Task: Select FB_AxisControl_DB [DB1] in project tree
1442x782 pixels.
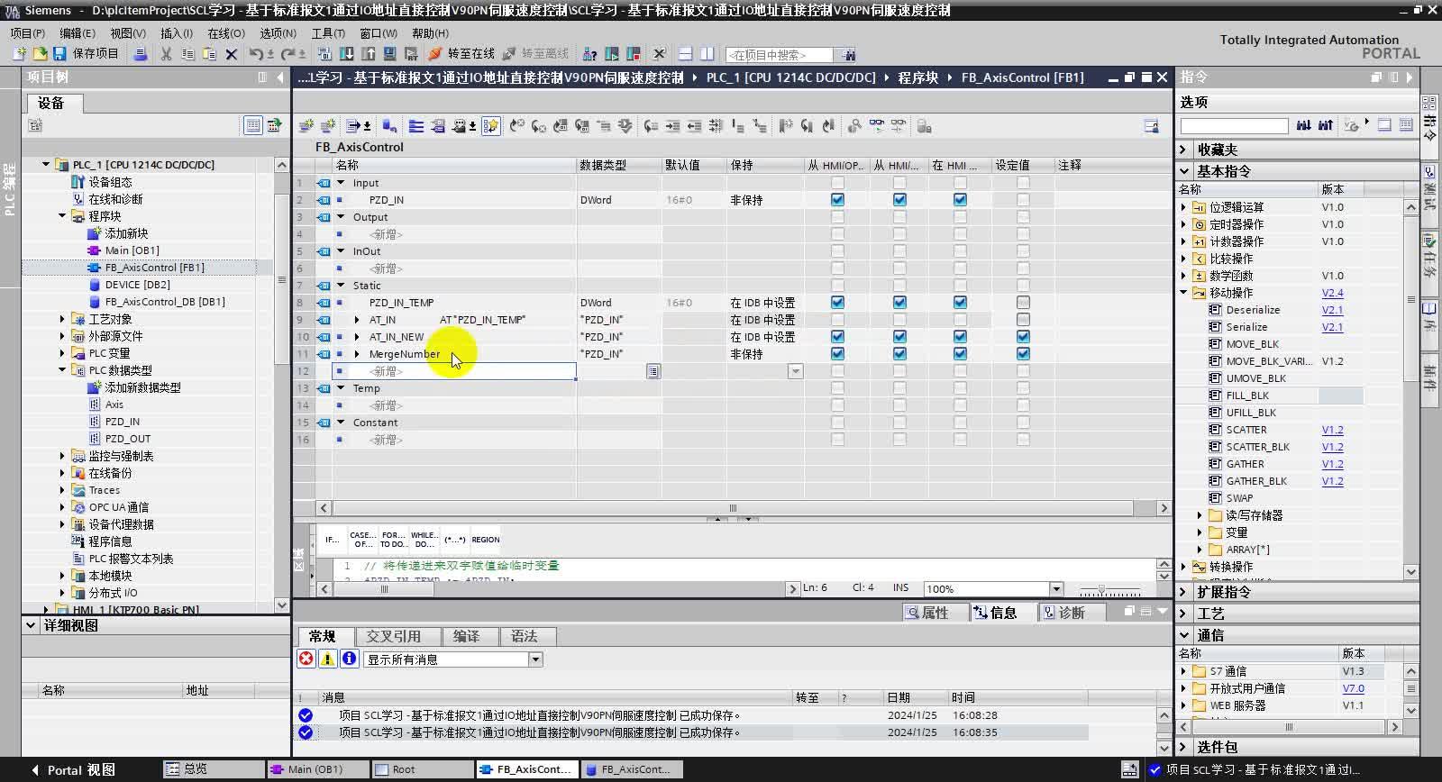Action: 165,302
